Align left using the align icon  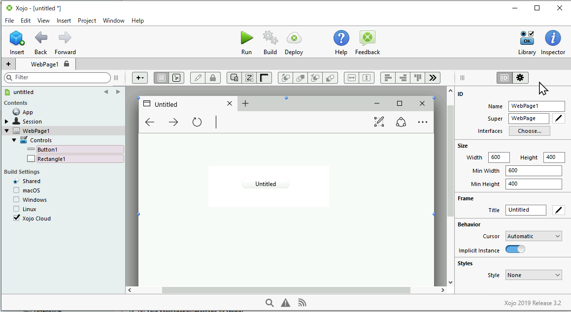click(388, 78)
